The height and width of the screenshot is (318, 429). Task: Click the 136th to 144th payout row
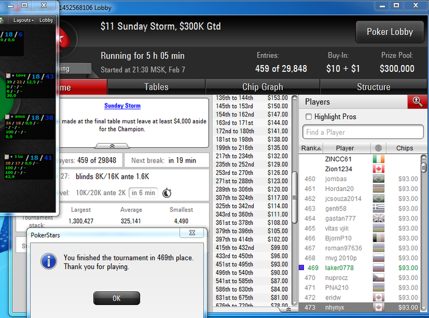[x=252, y=98]
